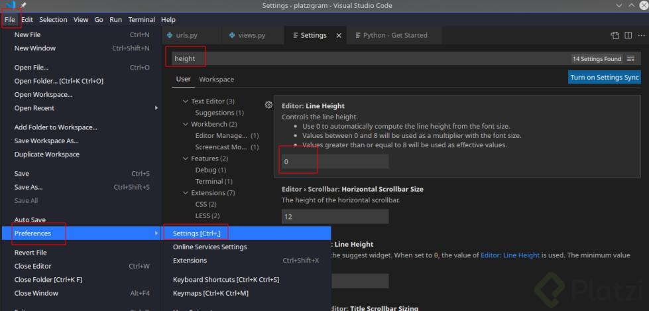The image size is (649, 311).
Task: Click the VS Code logo in title bar
Action: pos(11,5)
